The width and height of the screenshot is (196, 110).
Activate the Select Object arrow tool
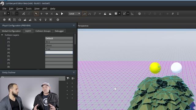pyautogui.click(x=36, y=13)
